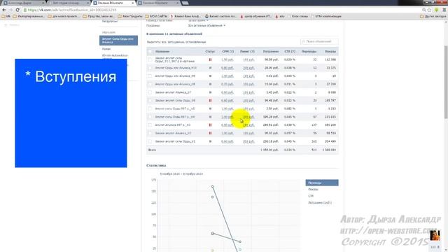Edit CPM '0.75 руб.' of ad _х8
Viewport: 448px width, 252px height.
click(227, 84)
